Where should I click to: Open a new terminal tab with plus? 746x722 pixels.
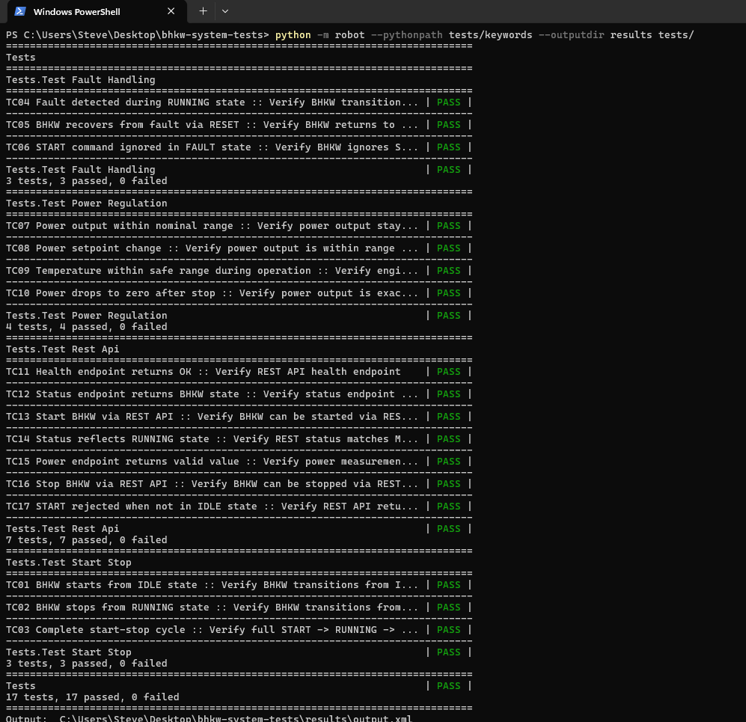(204, 11)
